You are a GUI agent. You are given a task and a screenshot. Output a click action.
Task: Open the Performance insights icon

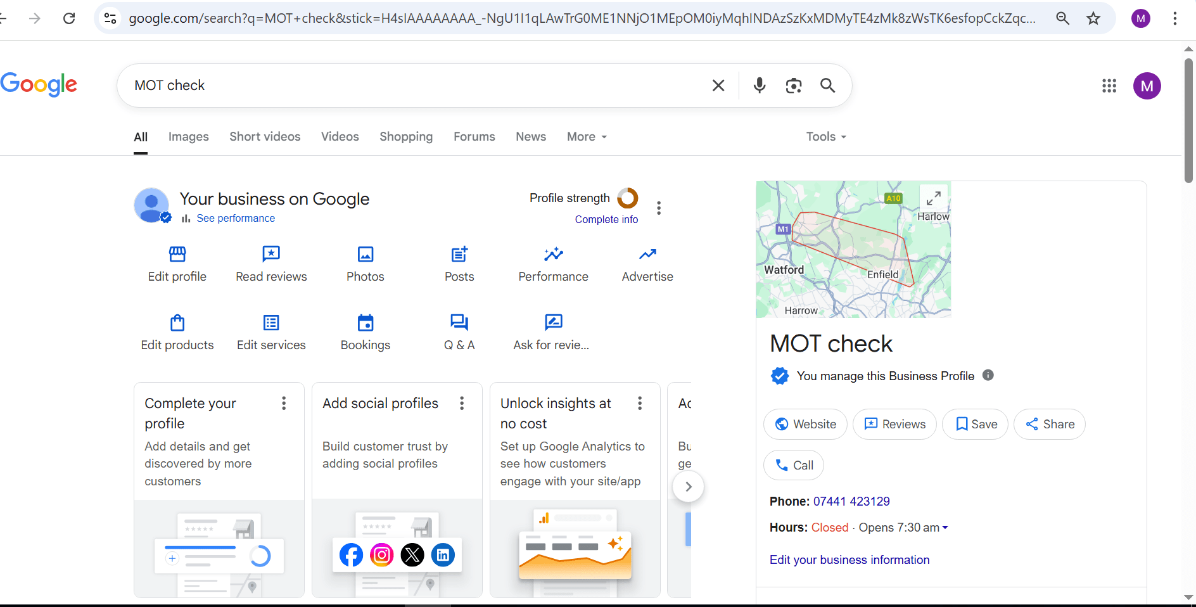[554, 254]
